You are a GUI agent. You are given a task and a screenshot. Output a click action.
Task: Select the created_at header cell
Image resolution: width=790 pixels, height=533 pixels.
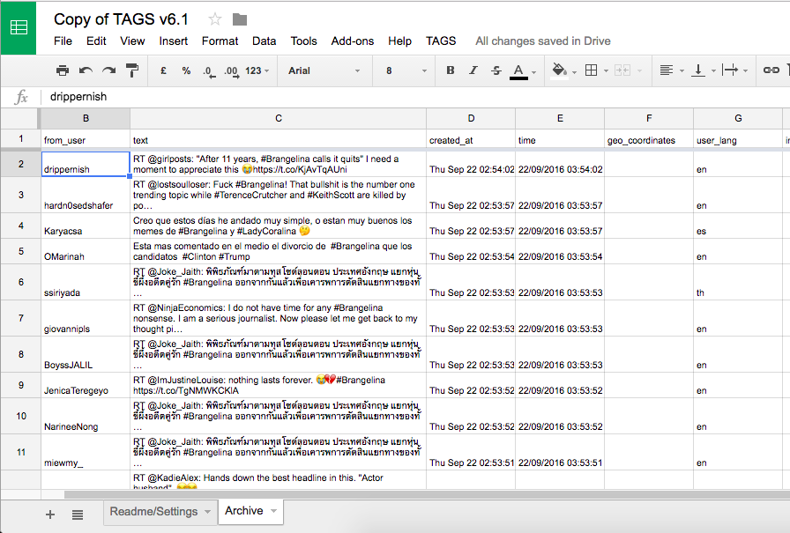point(471,139)
